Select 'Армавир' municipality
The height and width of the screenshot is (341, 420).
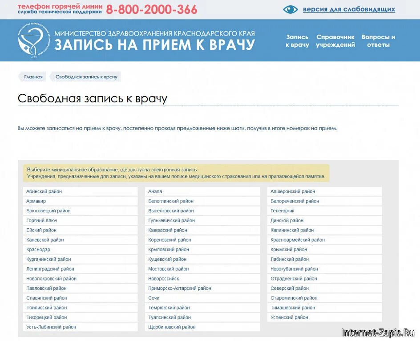tap(81, 201)
